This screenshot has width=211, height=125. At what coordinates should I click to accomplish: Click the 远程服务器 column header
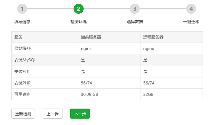click(171, 37)
